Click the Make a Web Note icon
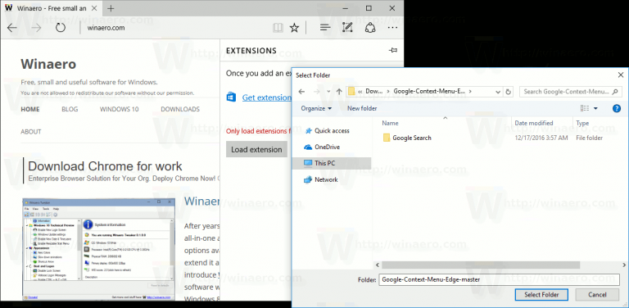 coord(347,27)
